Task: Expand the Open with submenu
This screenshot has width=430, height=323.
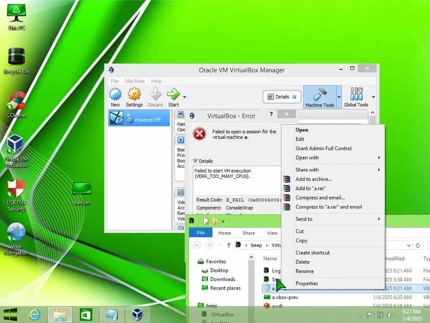Action: pyautogui.click(x=333, y=158)
